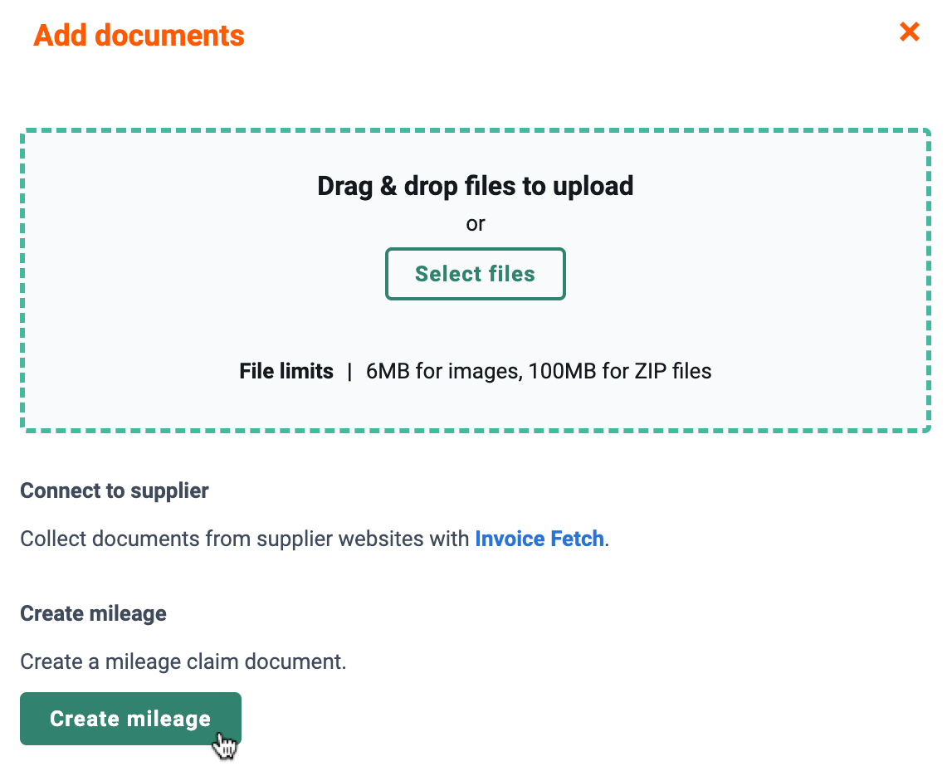Viewport: 952px width, 771px height.
Task: Select the 'Add documents' title text
Action: (x=139, y=35)
